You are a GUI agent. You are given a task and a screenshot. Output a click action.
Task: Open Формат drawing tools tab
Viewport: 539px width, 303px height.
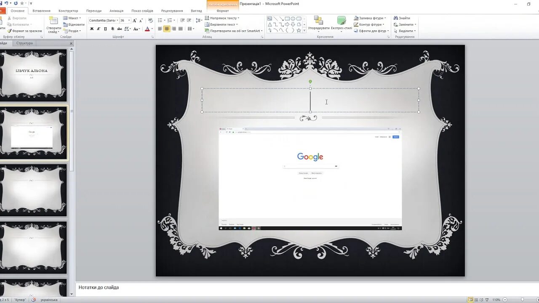[223, 11]
